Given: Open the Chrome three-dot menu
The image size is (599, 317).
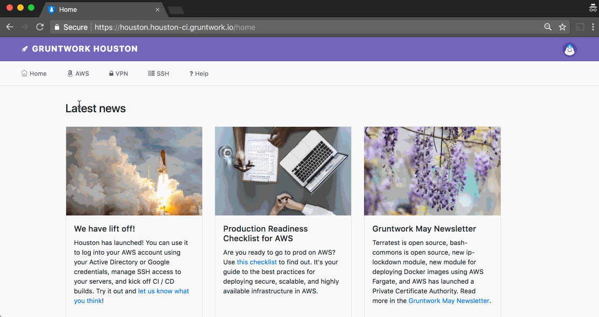Looking at the screenshot, I should [x=593, y=27].
